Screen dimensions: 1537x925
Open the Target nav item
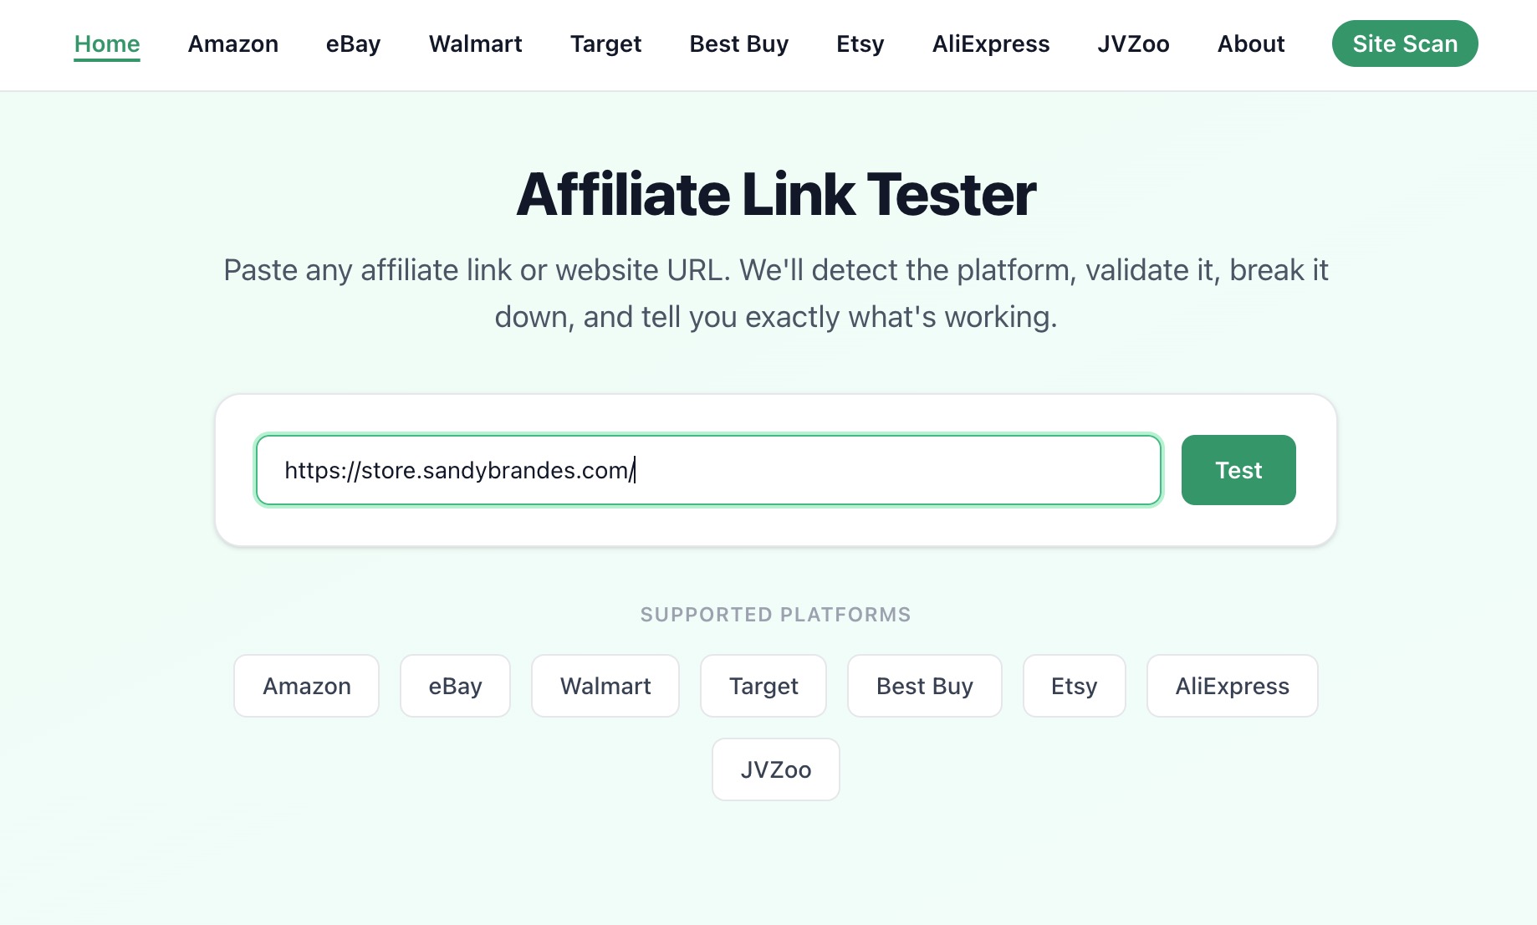point(605,43)
